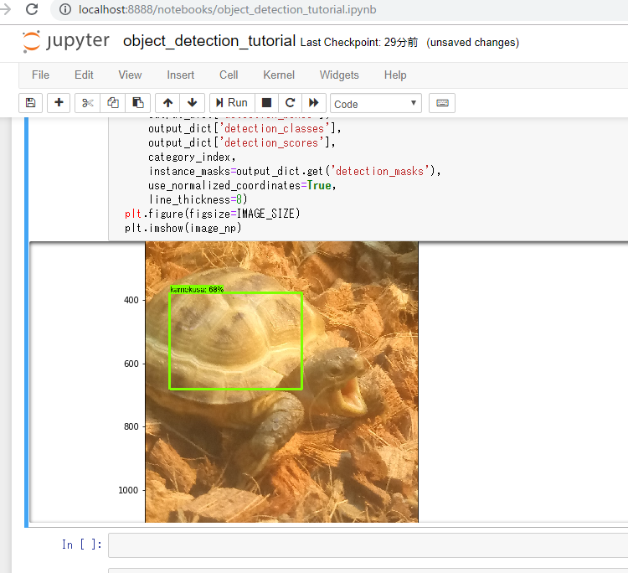
Task: Click the plt.imshow(image_np) code line
Action: (x=183, y=228)
